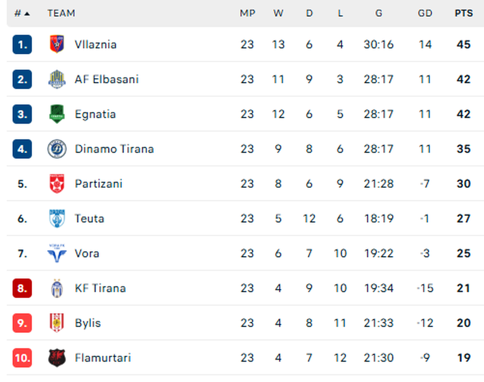Sort teams by wins column
This screenshot has width=484, height=382.
point(278,13)
